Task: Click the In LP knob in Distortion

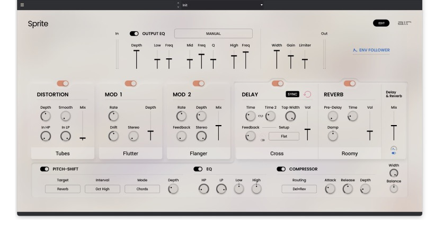Action: coord(65,136)
